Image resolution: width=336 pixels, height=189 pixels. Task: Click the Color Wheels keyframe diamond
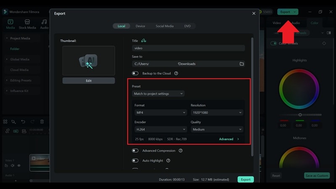click(x=324, y=43)
